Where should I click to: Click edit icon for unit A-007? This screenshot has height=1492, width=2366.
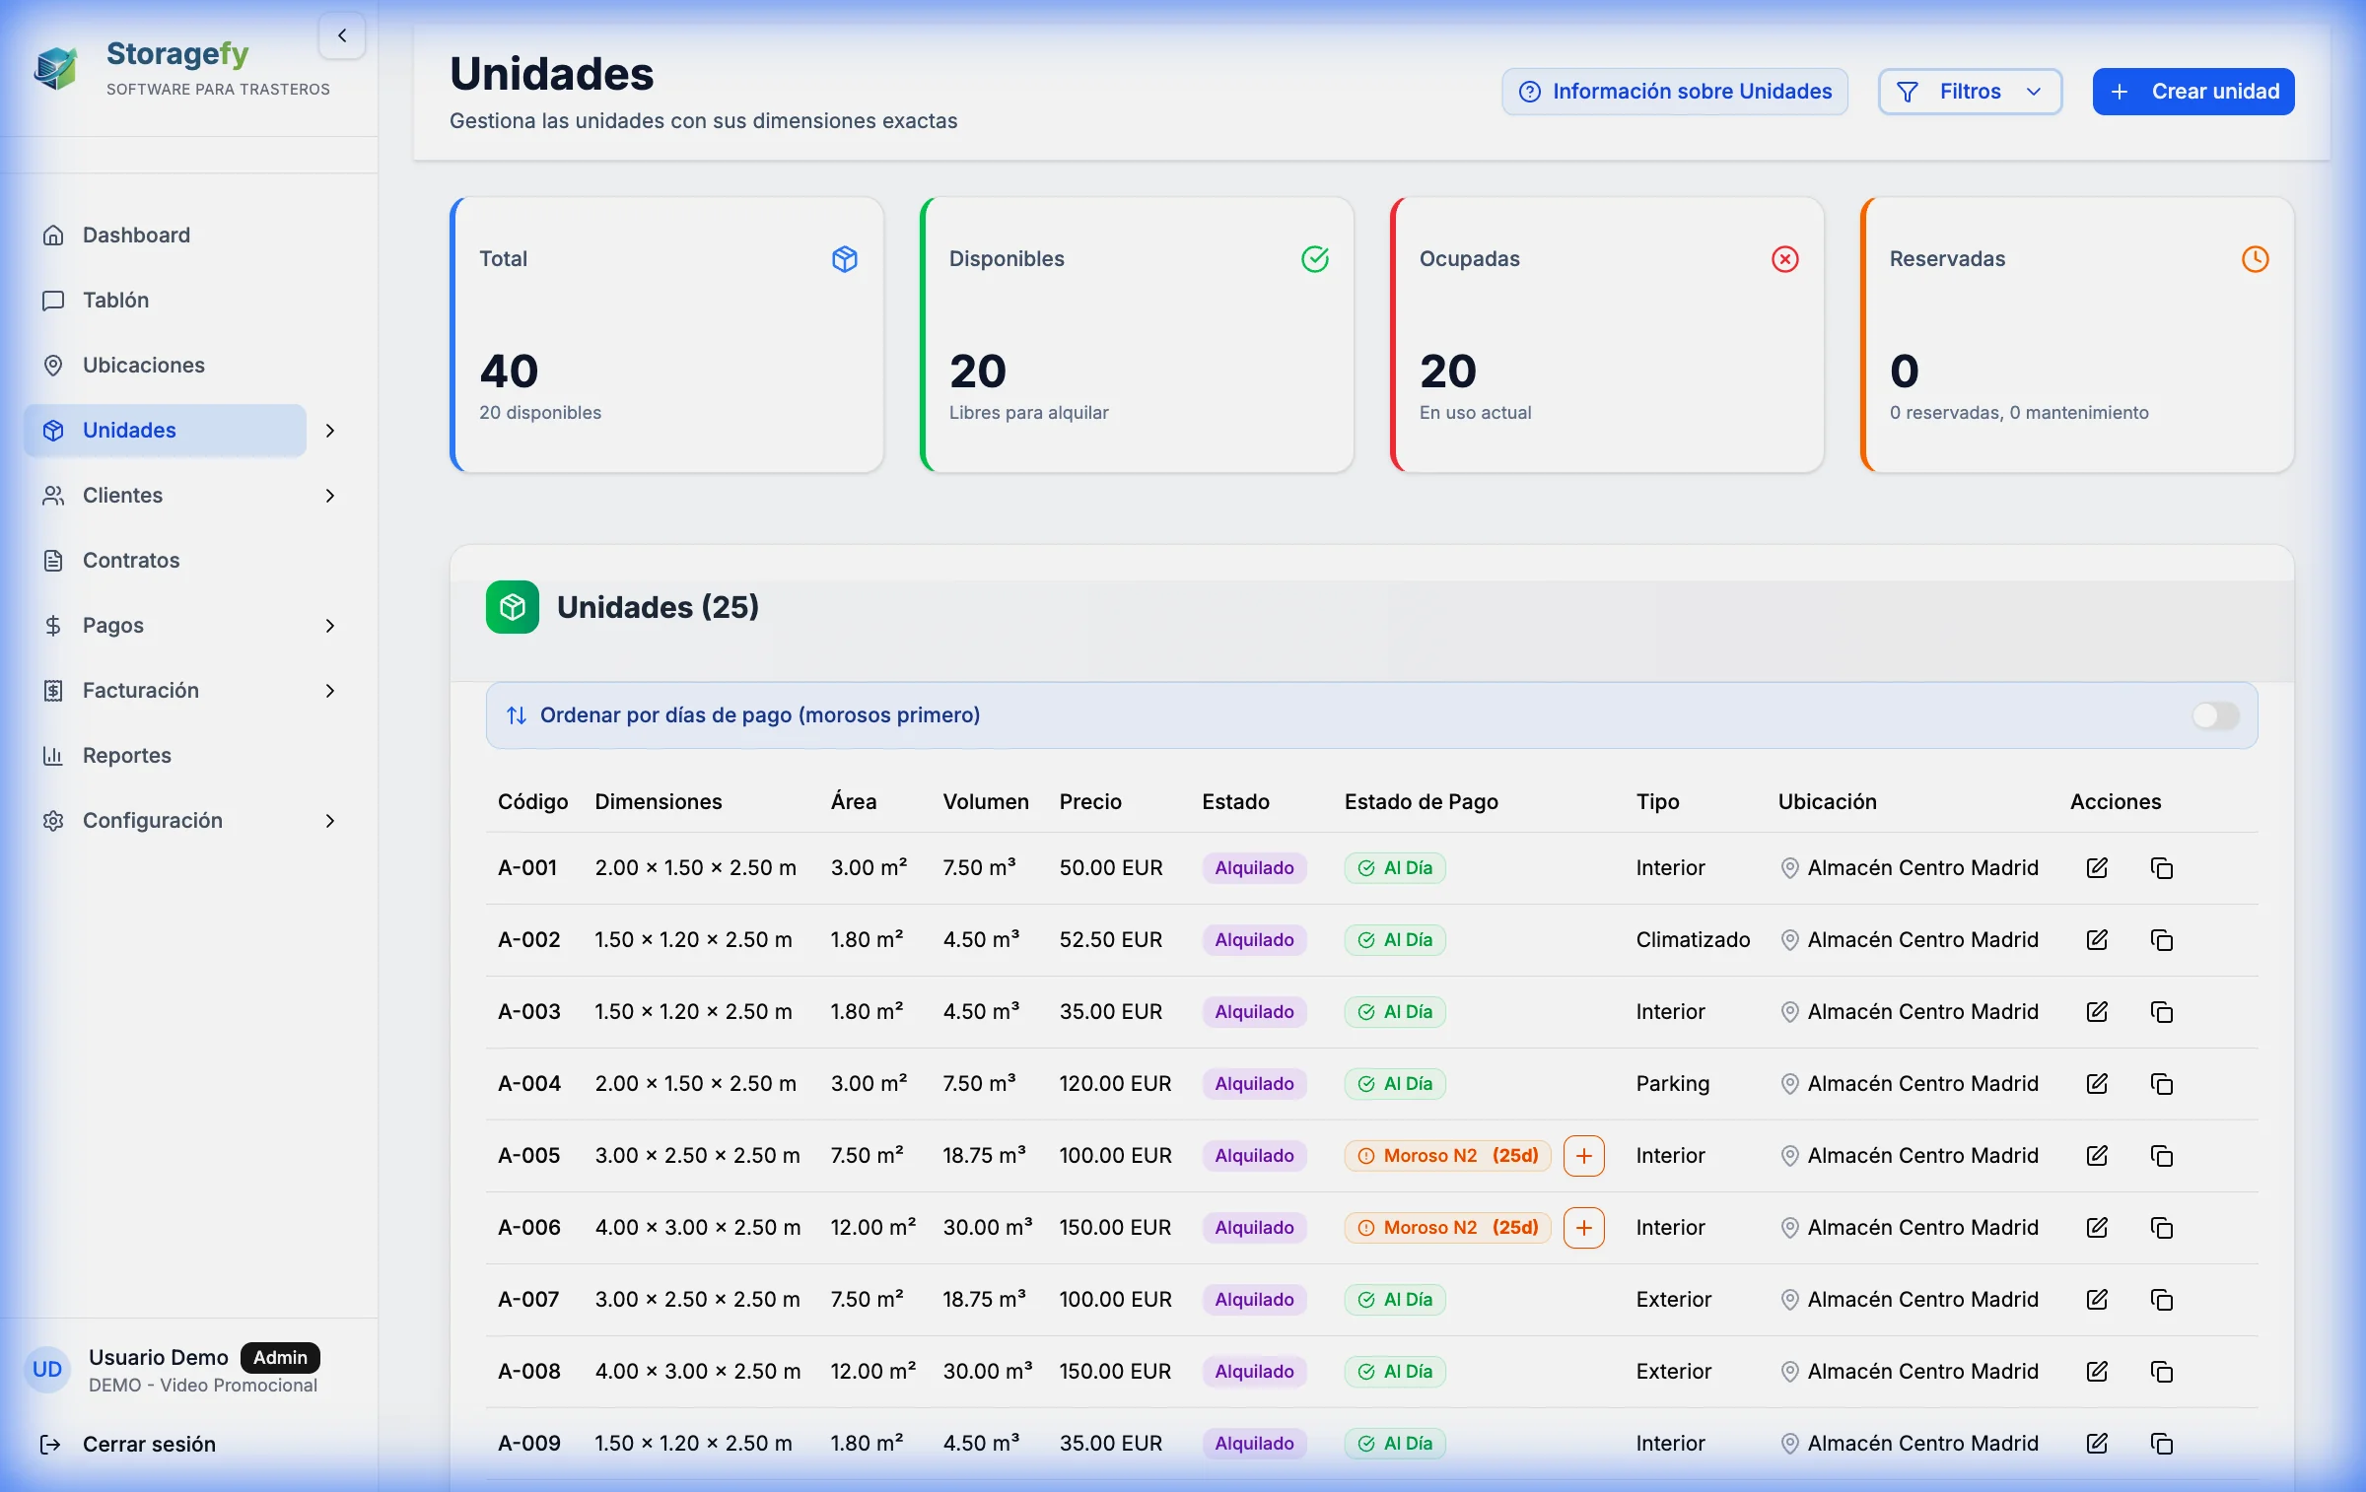click(2097, 1299)
